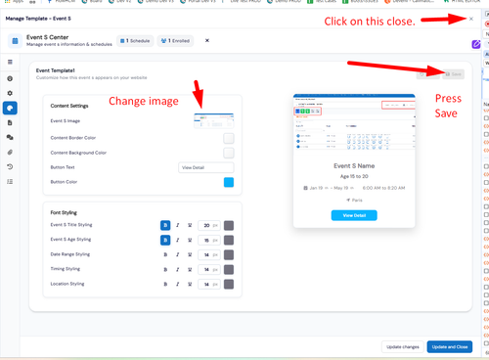Toggle underline for Event S Age Styling
Screen dimensions: 489x360
click(x=190, y=241)
